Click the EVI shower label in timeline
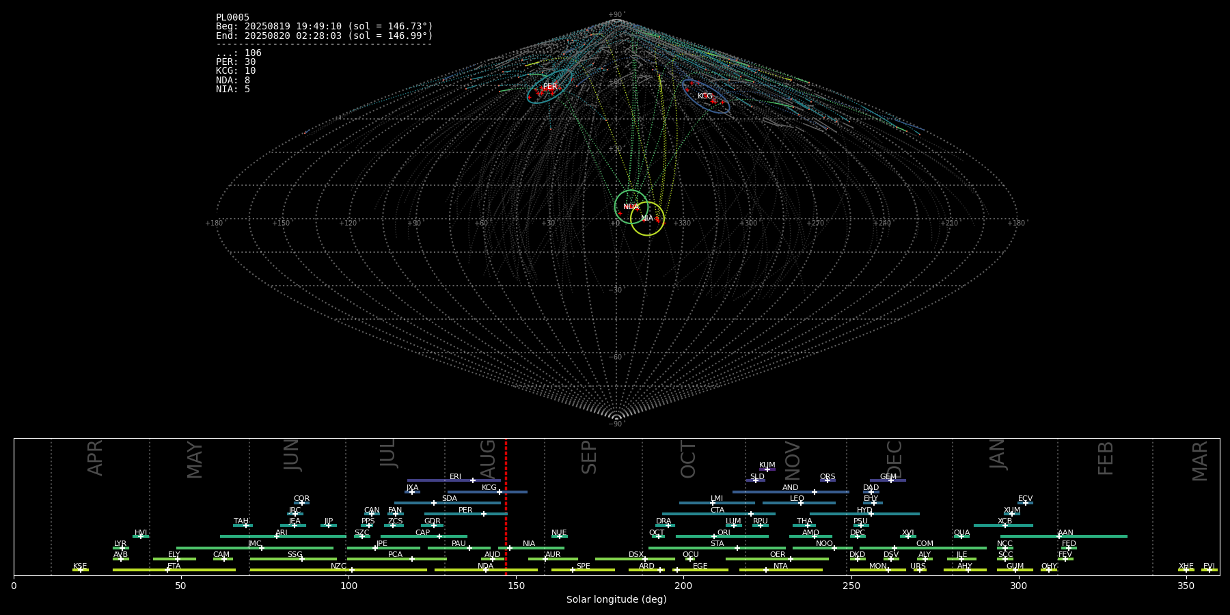The image size is (1230, 615). click(1209, 566)
